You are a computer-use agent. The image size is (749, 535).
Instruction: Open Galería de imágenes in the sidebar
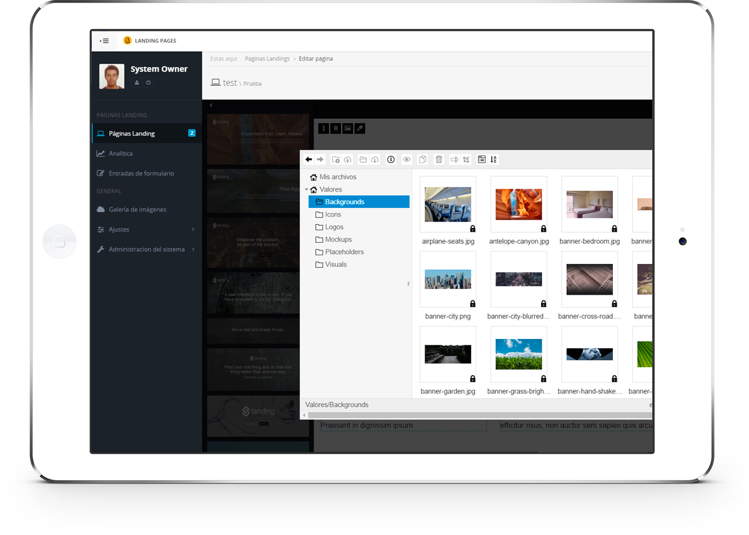[x=147, y=209]
